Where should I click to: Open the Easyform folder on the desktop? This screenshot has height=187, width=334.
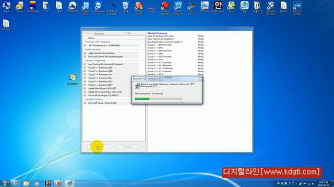pyautogui.click(x=284, y=7)
